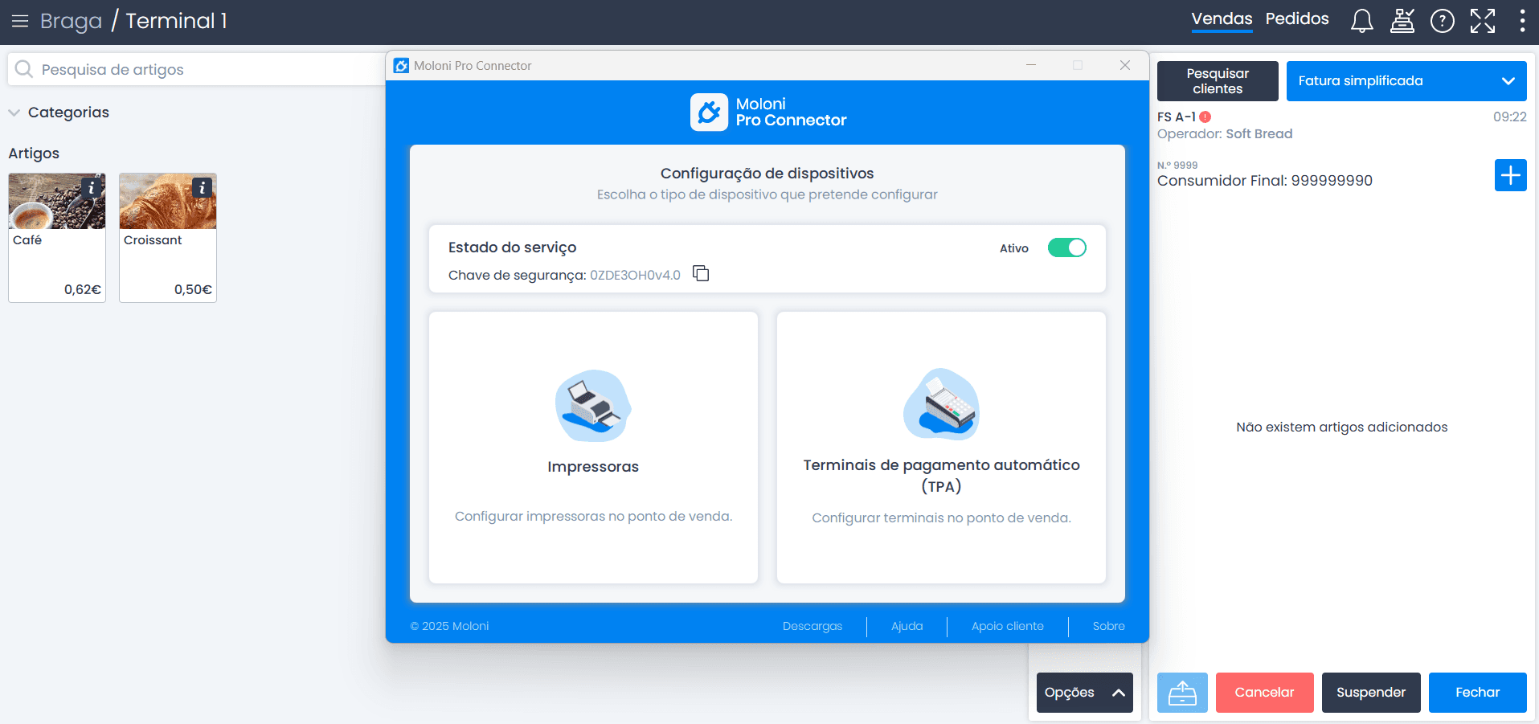Open the Impressoras configuration card
Image resolution: width=1539 pixels, height=724 pixels.
pos(593,448)
